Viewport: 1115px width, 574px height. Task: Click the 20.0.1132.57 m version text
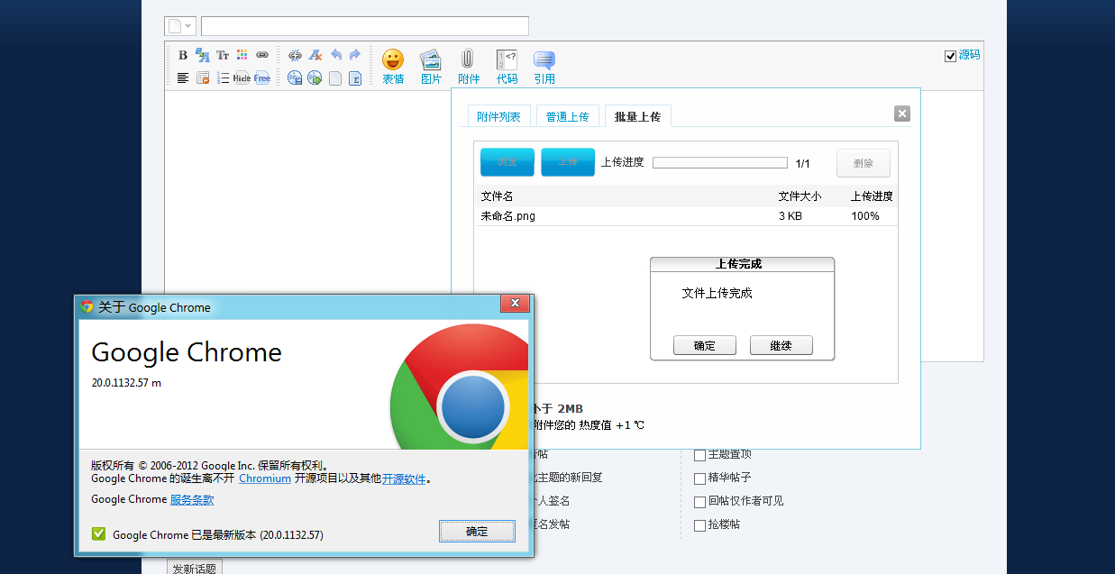126,382
